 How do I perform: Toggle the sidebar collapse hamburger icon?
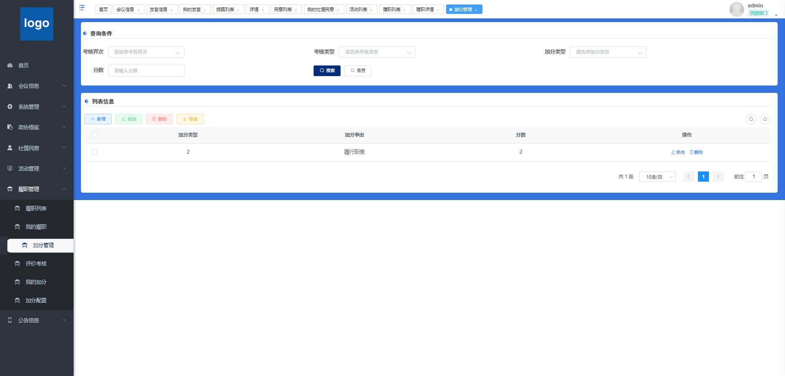click(x=82, y=8)
